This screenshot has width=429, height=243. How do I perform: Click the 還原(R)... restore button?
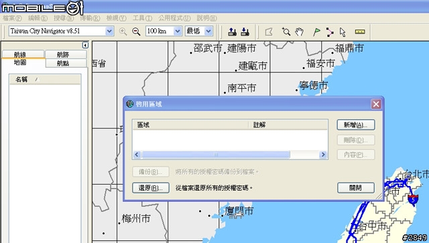point(151,188)
